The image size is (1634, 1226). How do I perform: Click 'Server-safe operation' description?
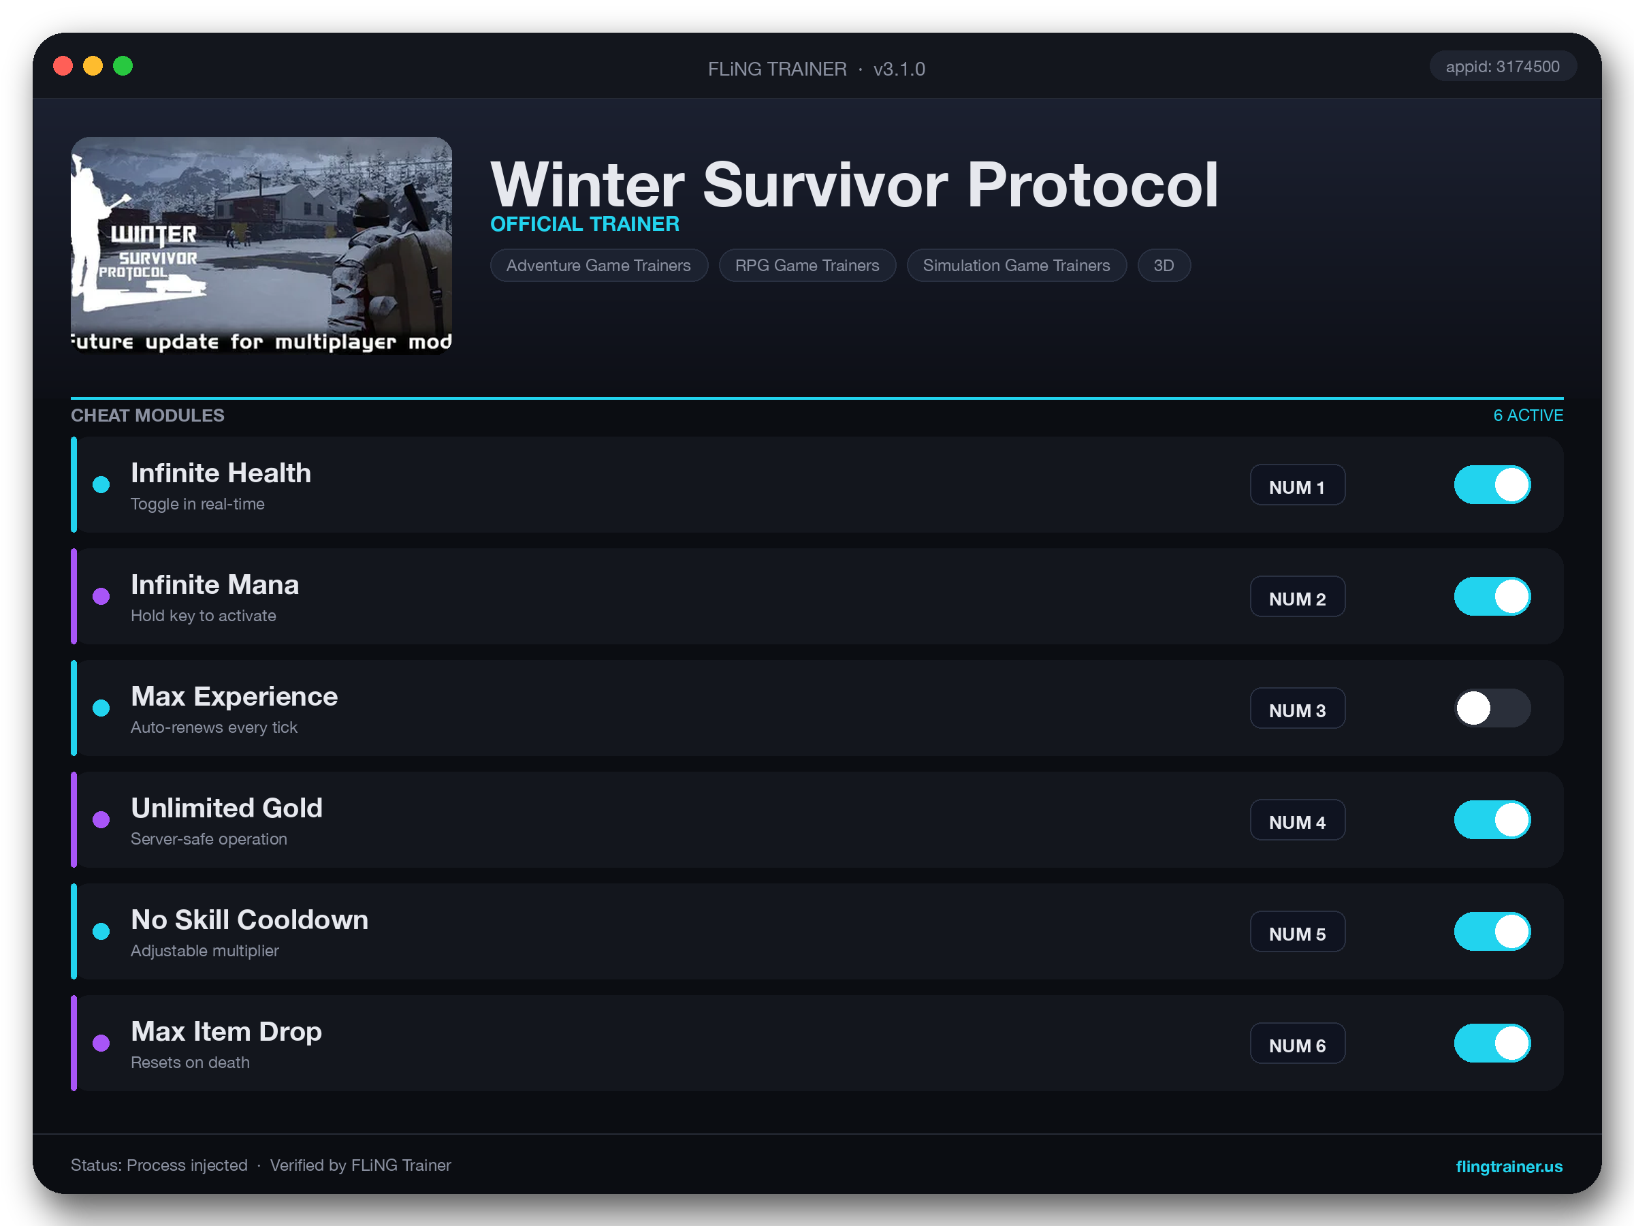coord(209,838)
